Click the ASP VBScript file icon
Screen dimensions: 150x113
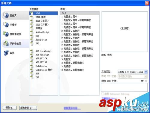click(32, 55)
